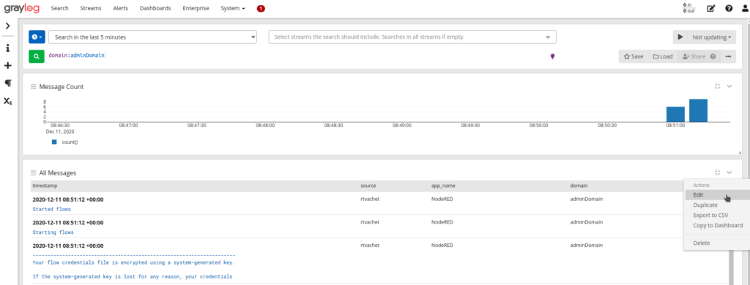Click adminDomain in the 'Starting flows' row
Image resolution: width=750 pixels, height=285 pixels.
587,222
